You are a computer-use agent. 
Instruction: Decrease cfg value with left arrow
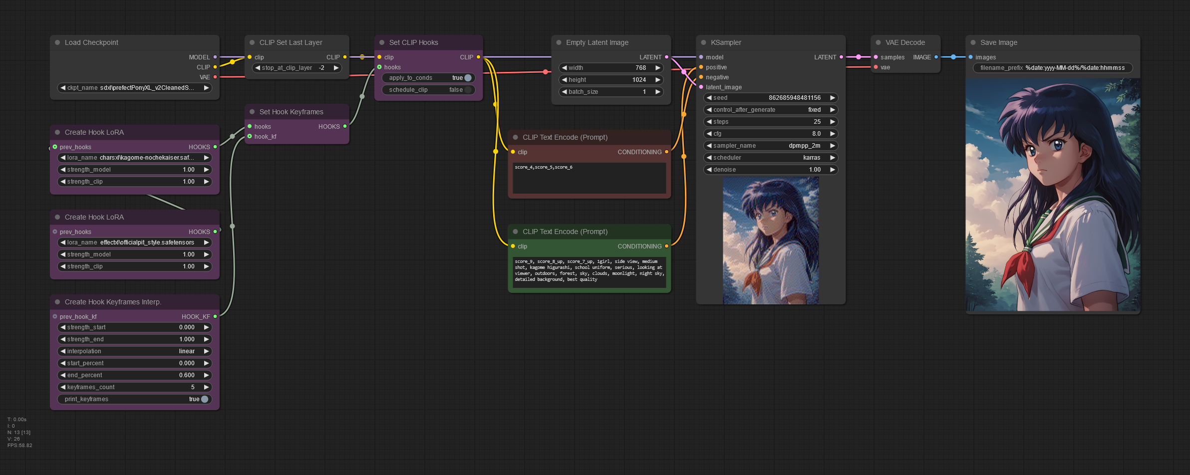[709, 134]
